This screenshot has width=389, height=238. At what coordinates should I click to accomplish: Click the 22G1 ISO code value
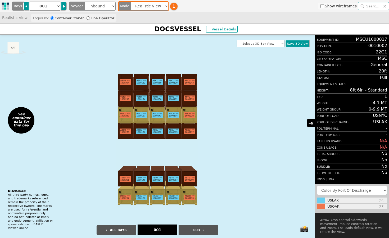pos(381,52)
